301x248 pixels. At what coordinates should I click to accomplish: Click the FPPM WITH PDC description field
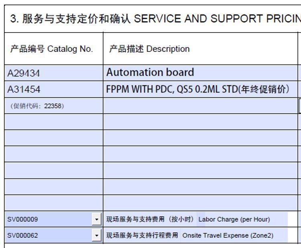point(200,89)
